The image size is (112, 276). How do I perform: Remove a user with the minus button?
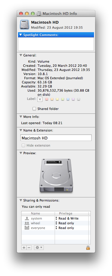click(29, 248)
